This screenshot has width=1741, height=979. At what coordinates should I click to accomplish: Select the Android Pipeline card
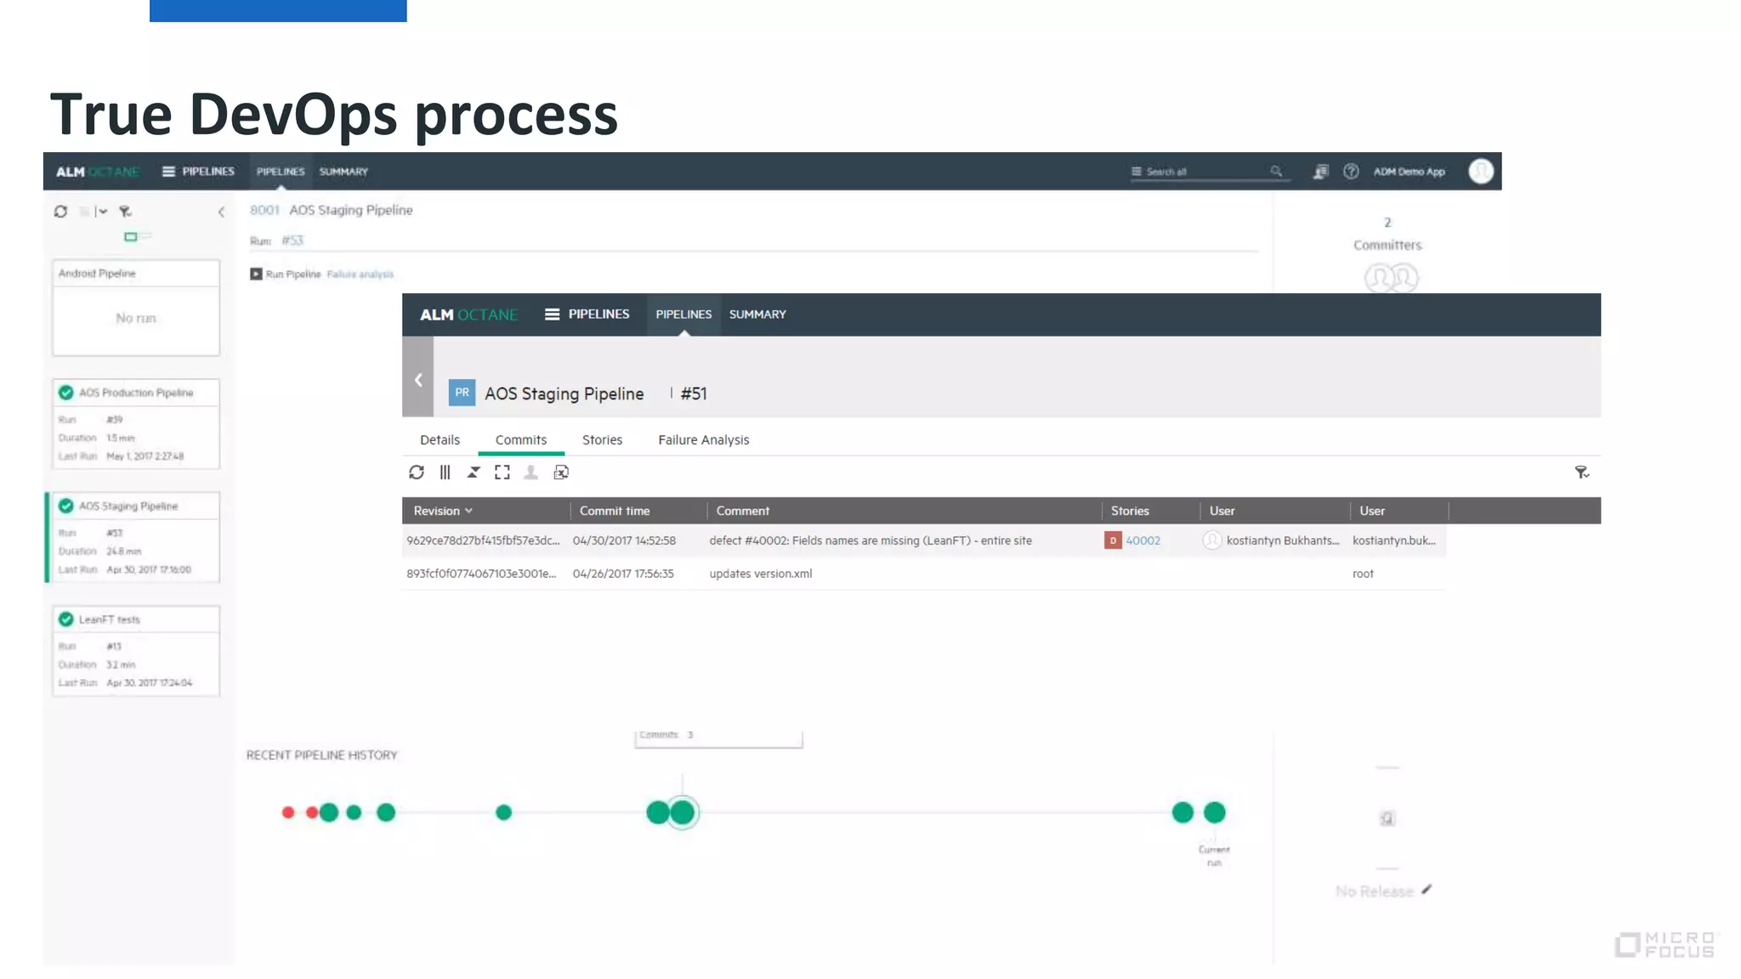point(136,308)
